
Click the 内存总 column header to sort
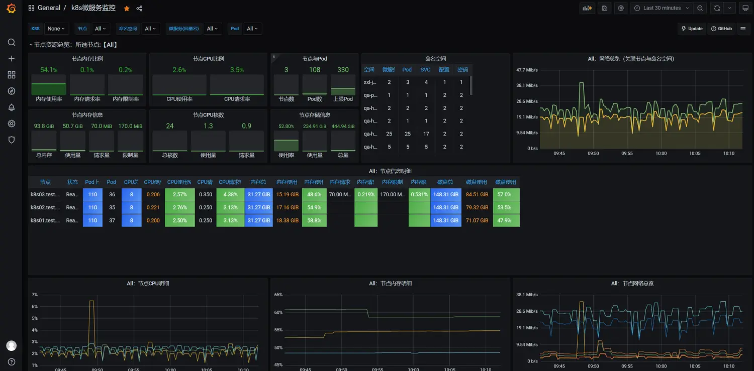tap(258, 182)
